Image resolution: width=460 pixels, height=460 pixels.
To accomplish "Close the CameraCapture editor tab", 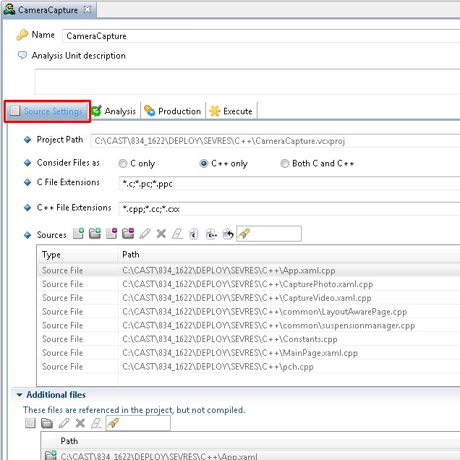I will [x=87, y=9].
